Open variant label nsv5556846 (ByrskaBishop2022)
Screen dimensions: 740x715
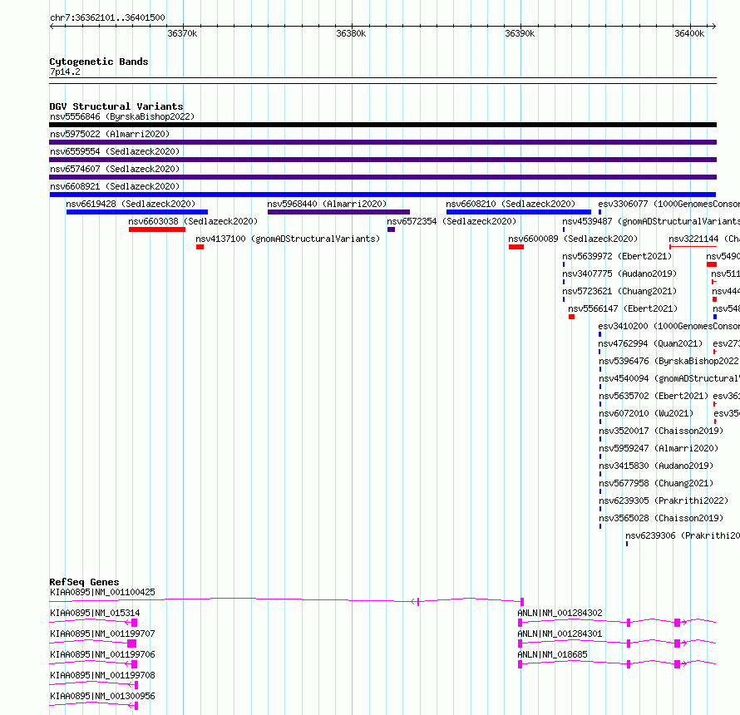[122, 116]
